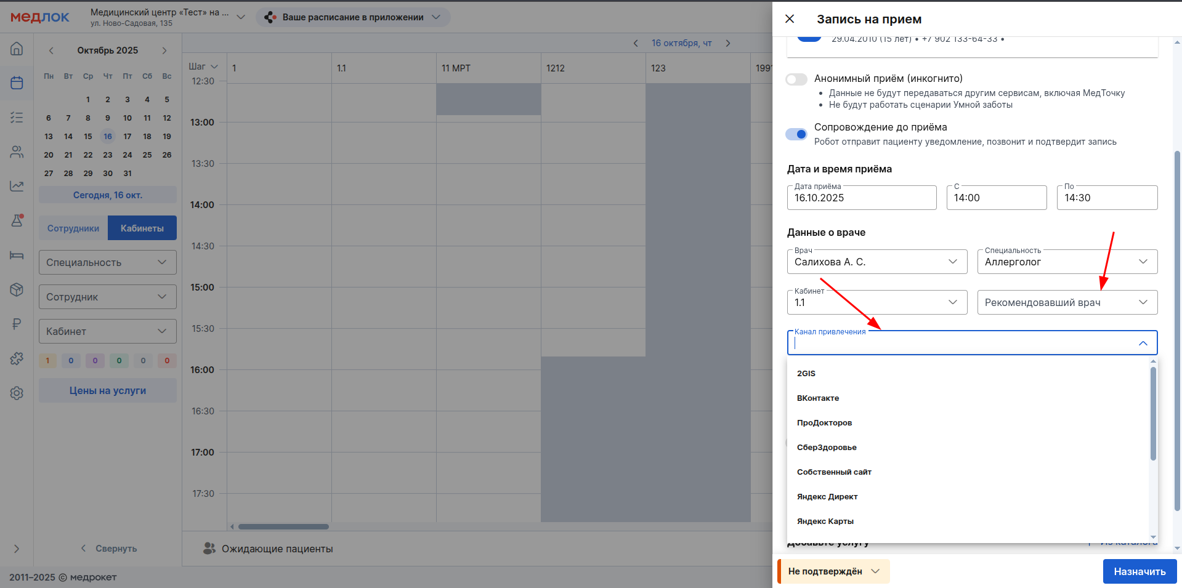Choose Яндекс Директ from channel list
1182x588 pixels.
pyautogui.click(x=827, y=497)
